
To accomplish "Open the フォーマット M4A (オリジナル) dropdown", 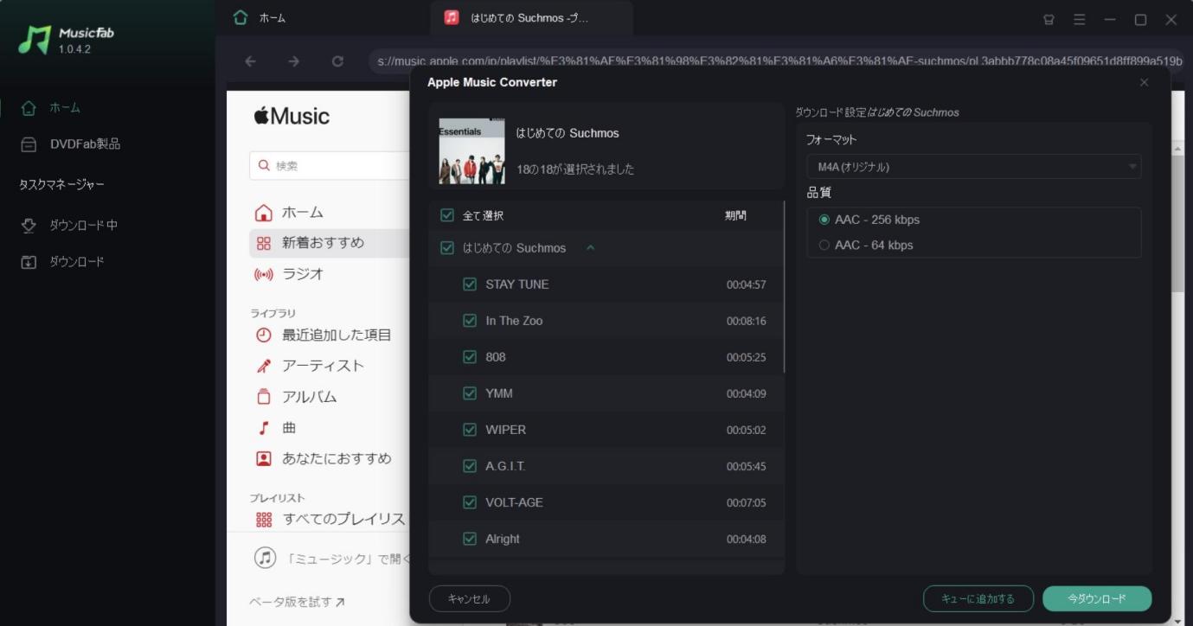I will point(973,167).
